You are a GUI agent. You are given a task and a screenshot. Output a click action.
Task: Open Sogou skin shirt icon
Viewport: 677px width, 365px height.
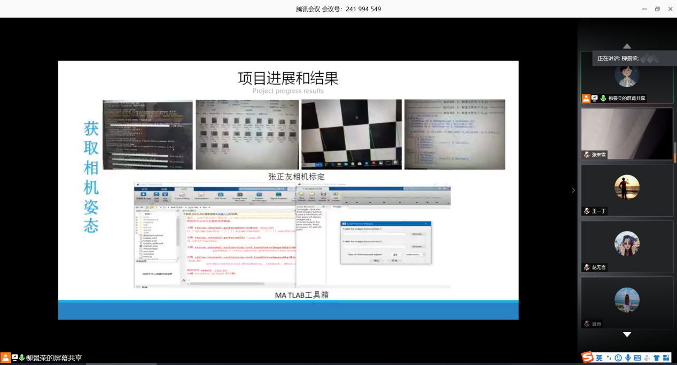coord(657,358)
